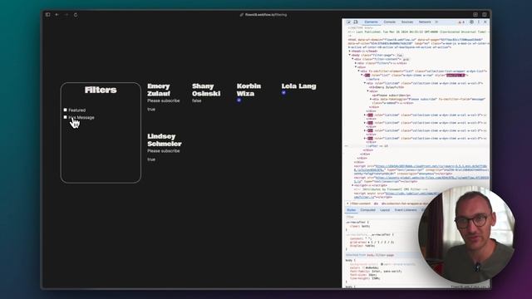Click the body.filter-page inherited-from link
Screen dimensions: 532x299
381,255
